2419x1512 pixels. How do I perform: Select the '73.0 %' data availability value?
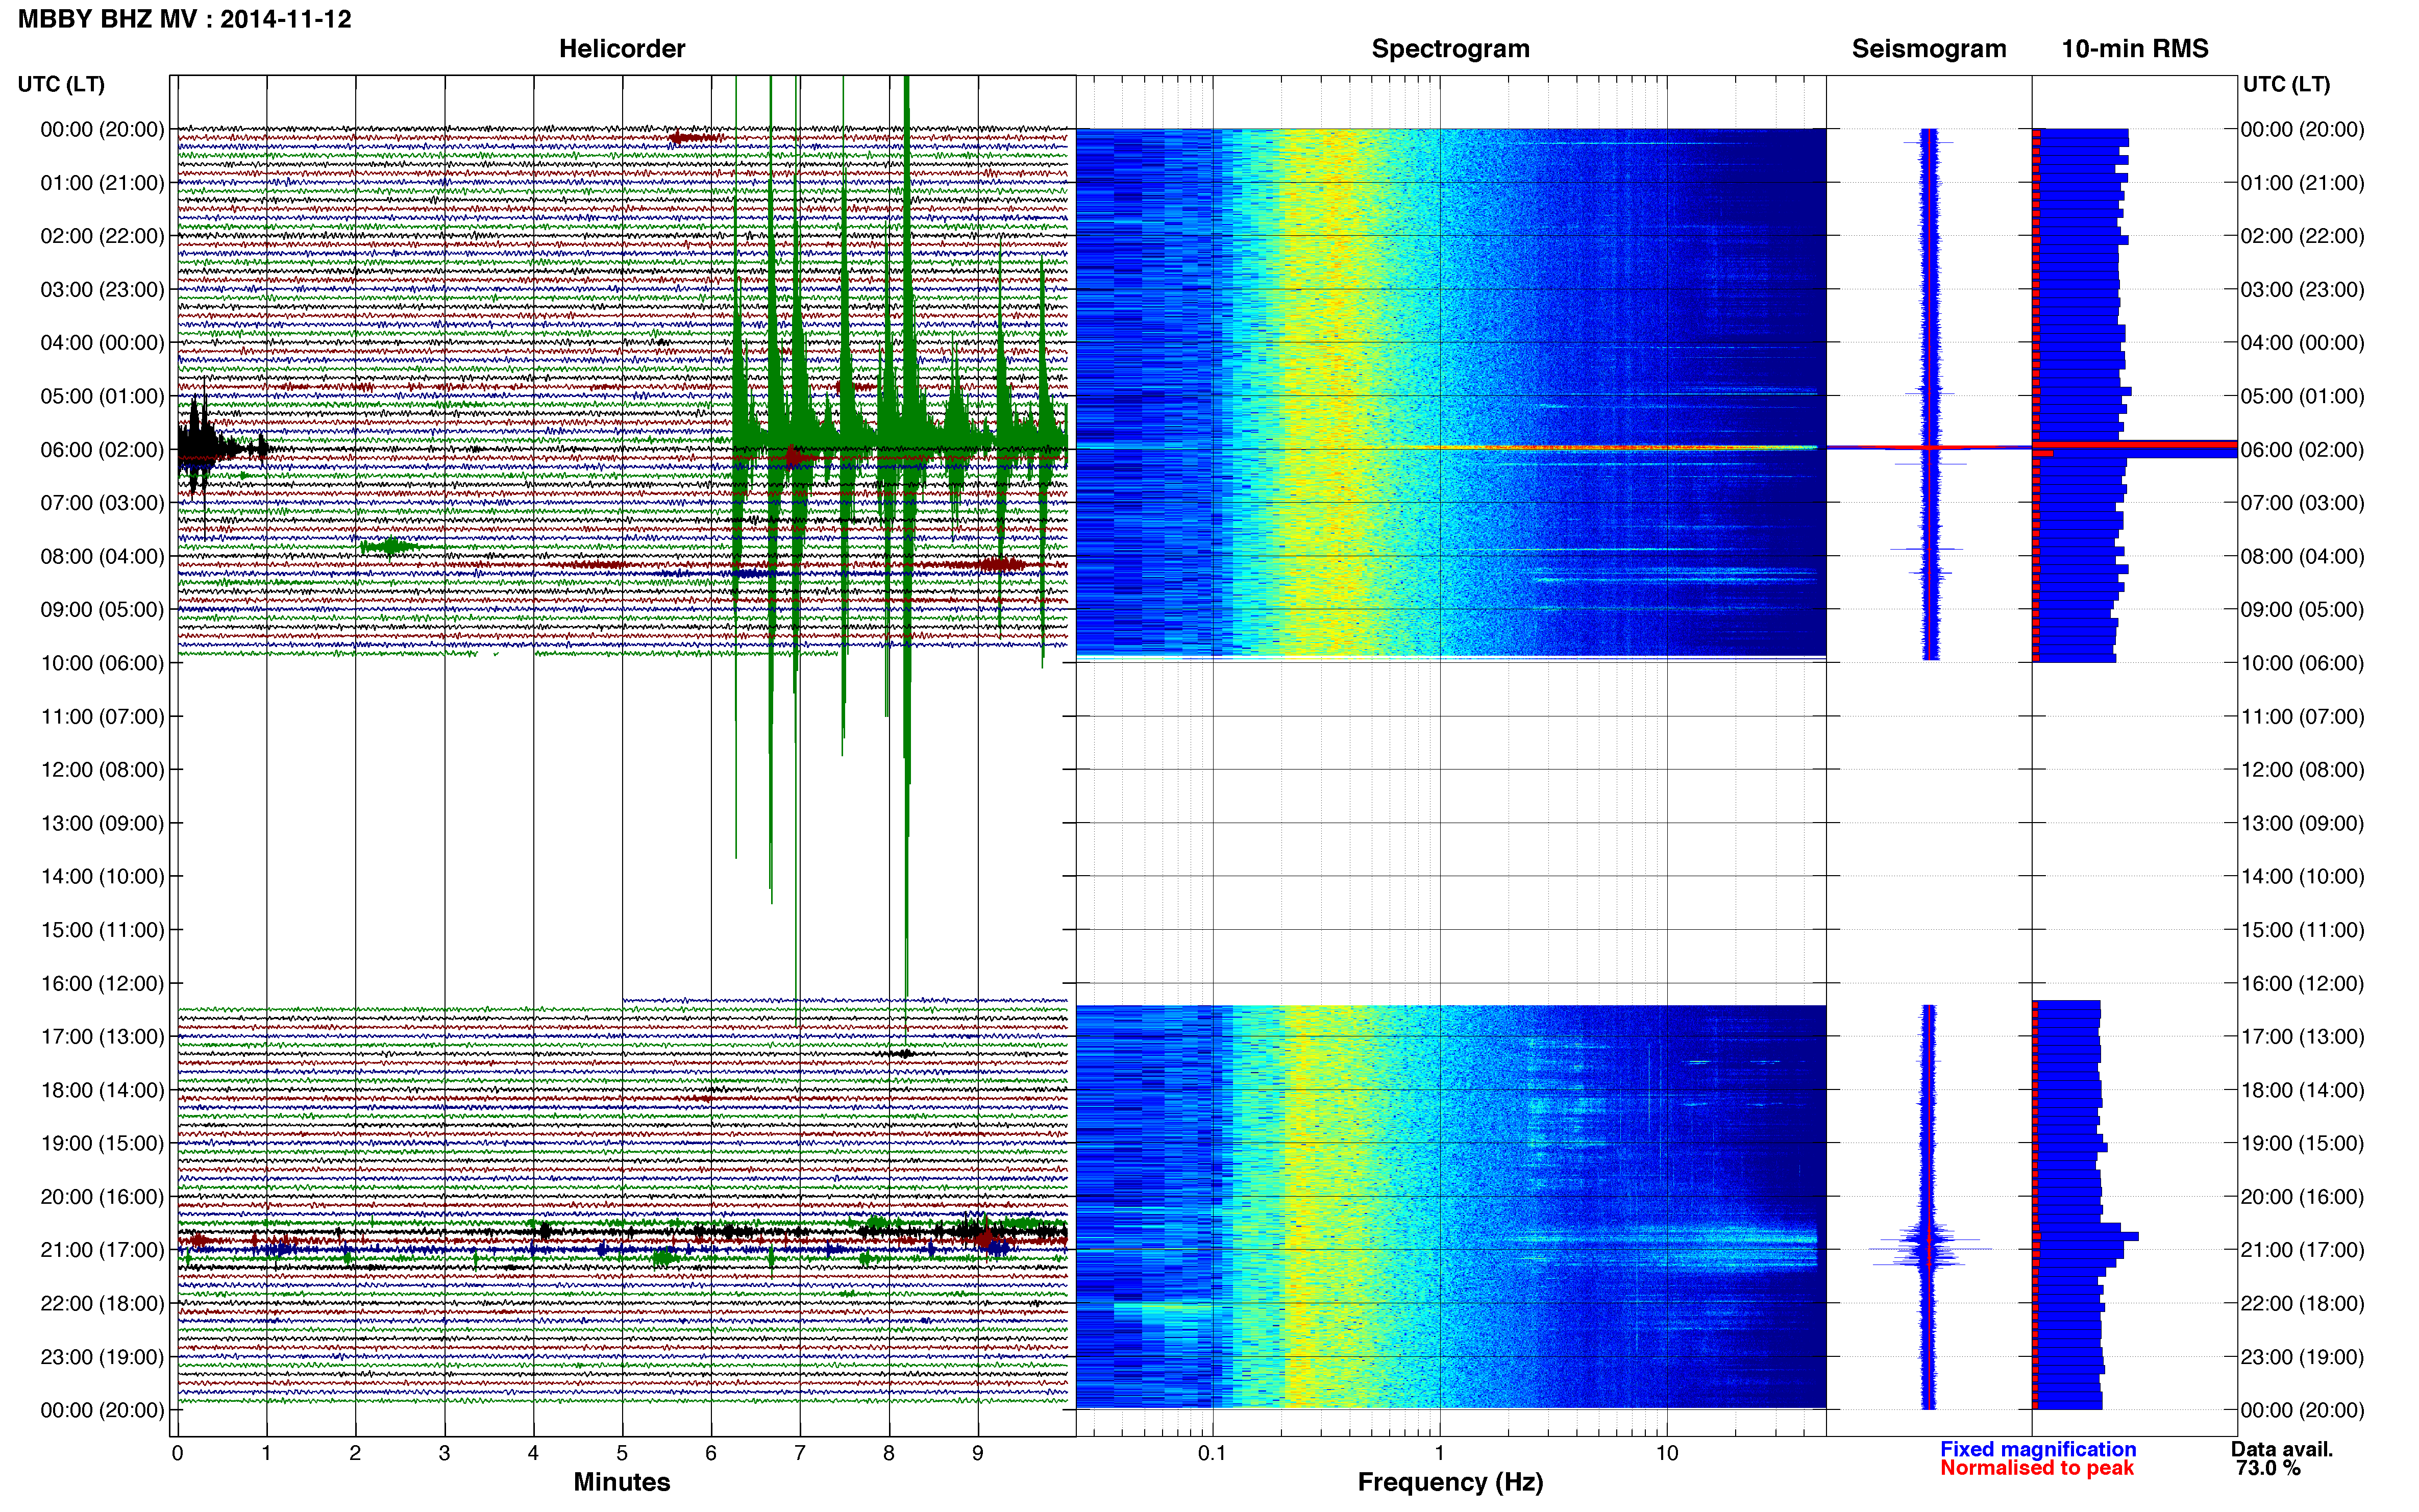(x=2268, y=1468)
